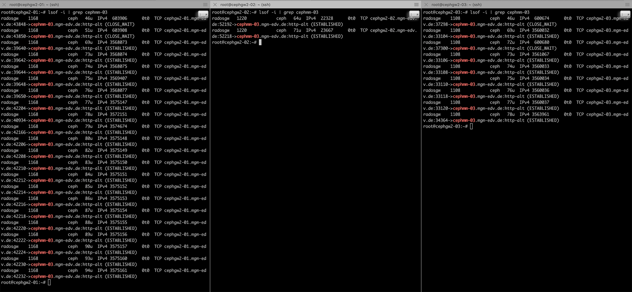This screenshot has width=632, height=292.
Task: Click port line v.de:33104 in cephgw2-03 pane
Action: pyautogui.click(x=491, y=36)
